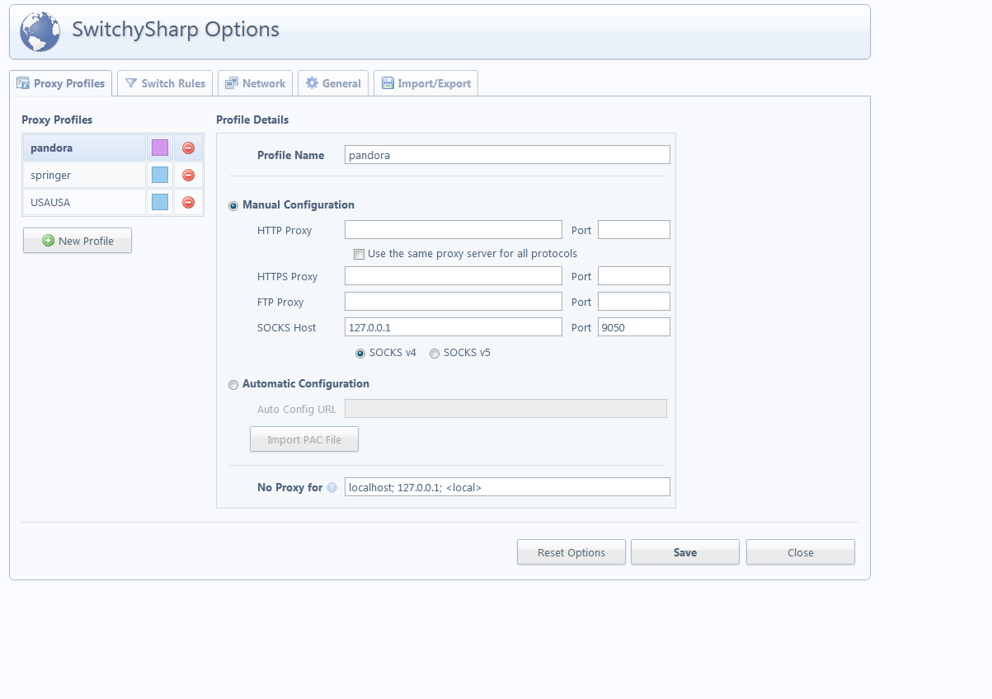992x699 pixels.
Task: Go to the Import/Export tab
Action: tap(425, 83)
